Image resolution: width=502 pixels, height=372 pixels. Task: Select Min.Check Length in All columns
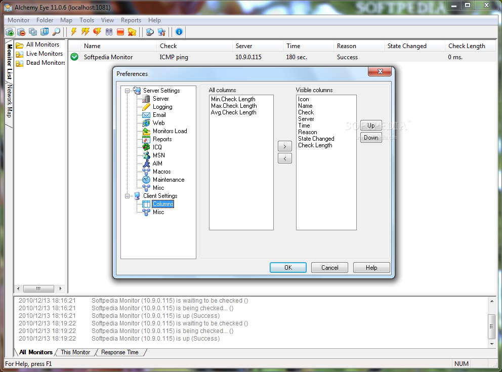233,99
